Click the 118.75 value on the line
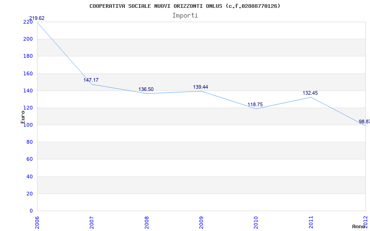Screen dimensions: 370x231 pyautogui.click(x=255, y=104)
